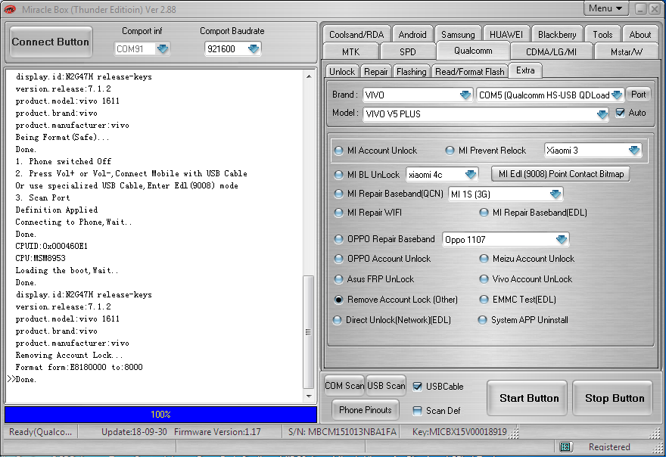Image resolution: width=666 pixels, height=457 pixels.
Task: Select OPPO Repair Baseband option
Action: pyautogui.click(x=338, y=239)
